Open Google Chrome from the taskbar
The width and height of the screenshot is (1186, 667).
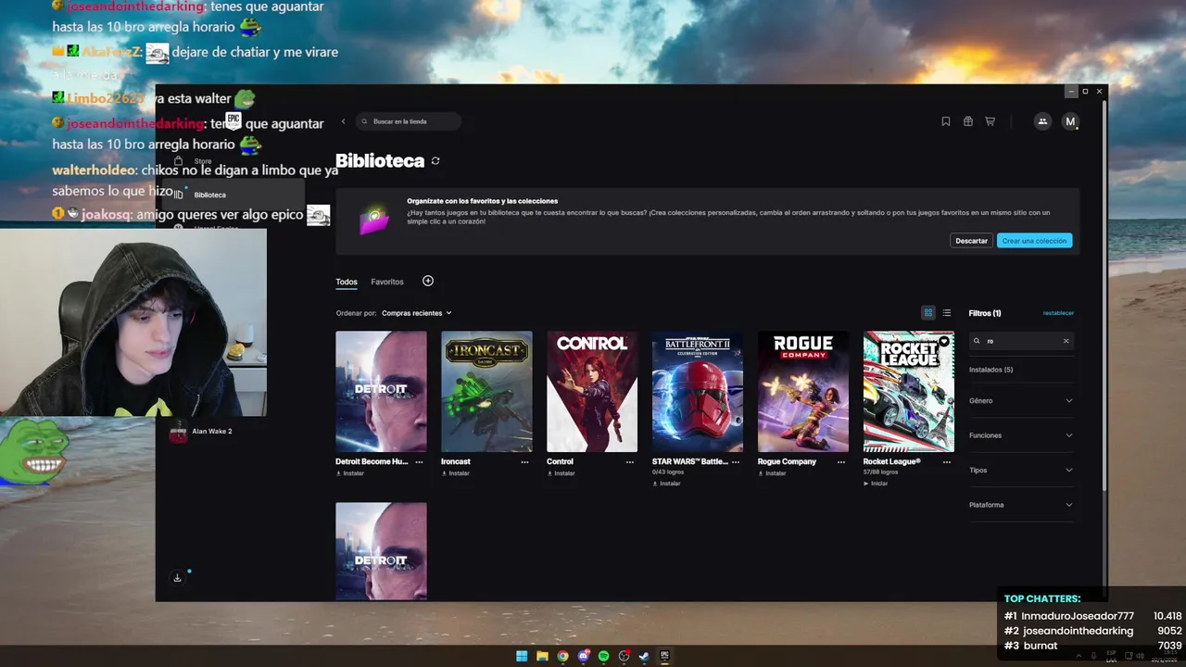(562, 656)
